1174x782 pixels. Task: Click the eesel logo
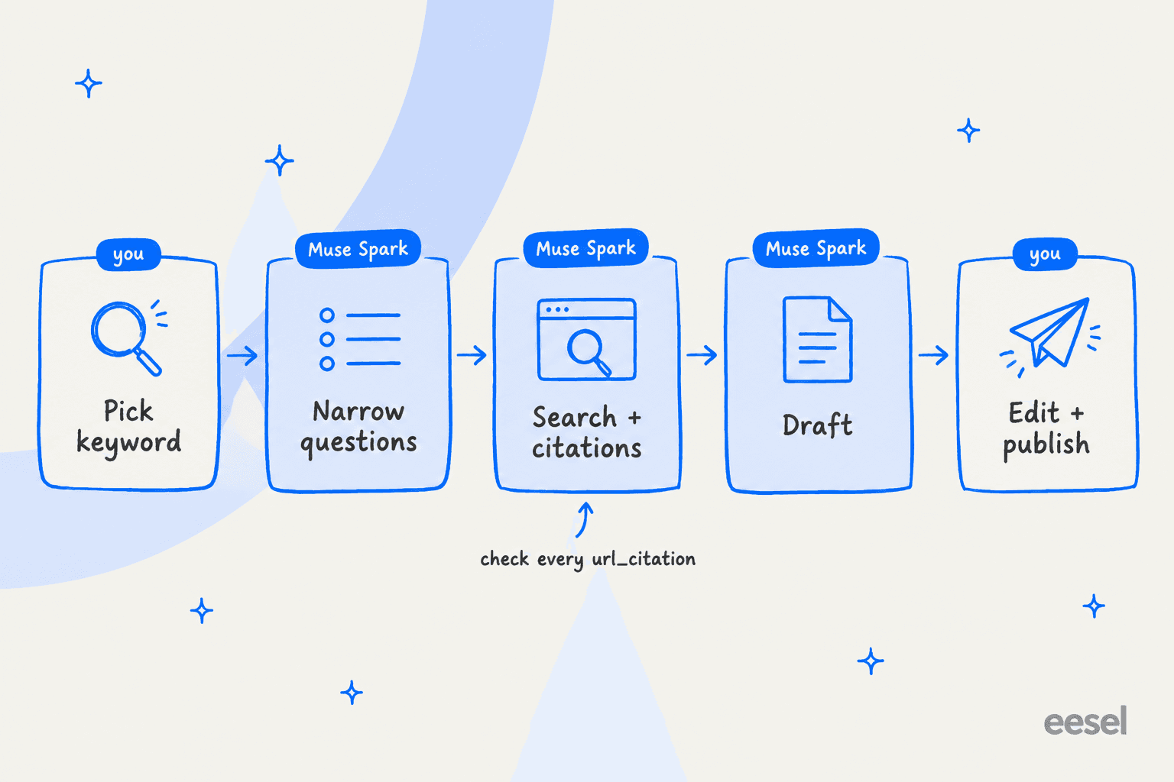coord(1085,721)
